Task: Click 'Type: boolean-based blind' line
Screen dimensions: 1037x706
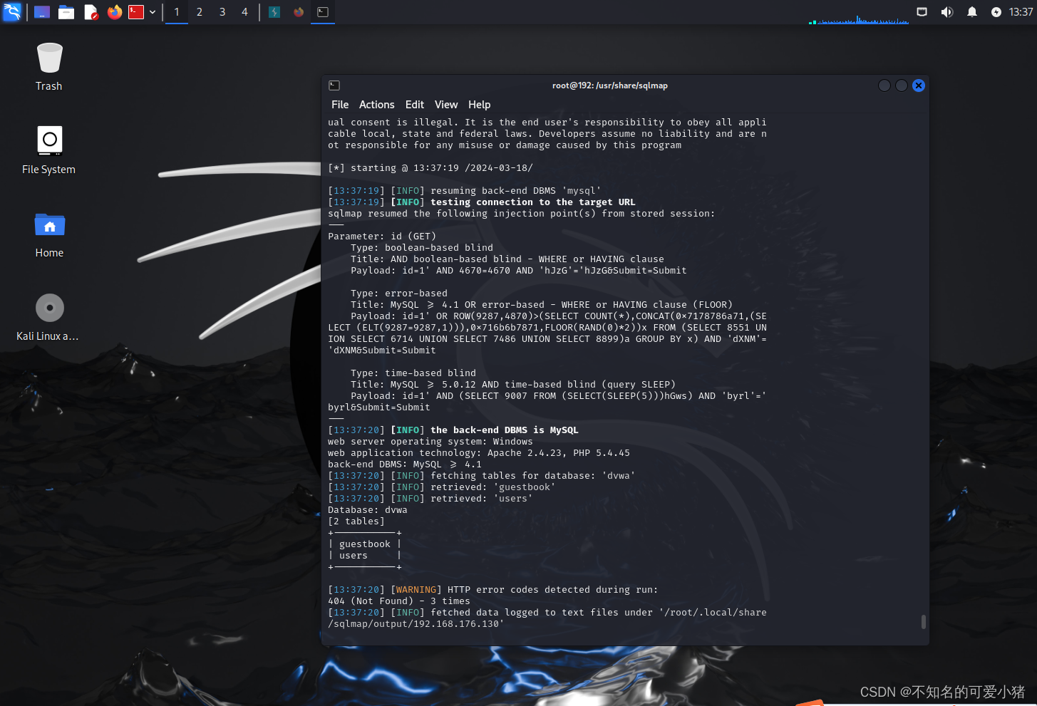Action: click(422, 248)
